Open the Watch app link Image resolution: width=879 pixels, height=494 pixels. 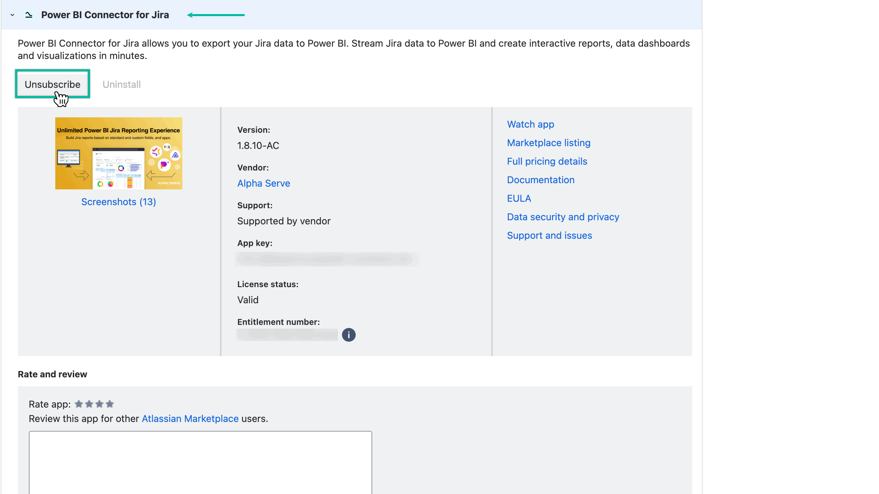(x=530, y=124)
